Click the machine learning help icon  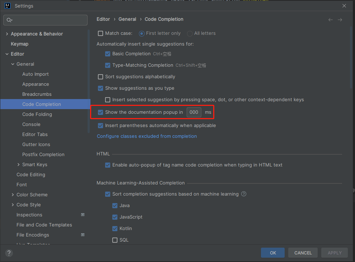click(244, 194)
